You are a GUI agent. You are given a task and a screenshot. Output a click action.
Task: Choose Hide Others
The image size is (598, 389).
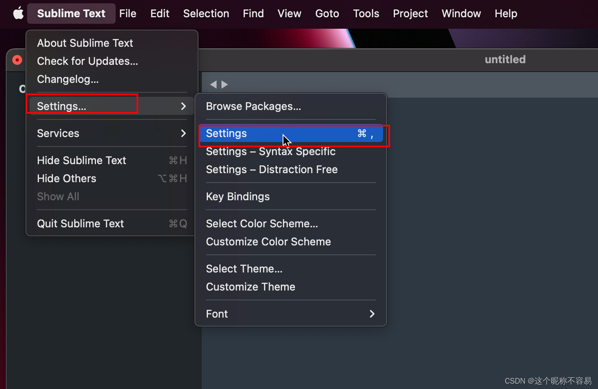coord(112,178)
